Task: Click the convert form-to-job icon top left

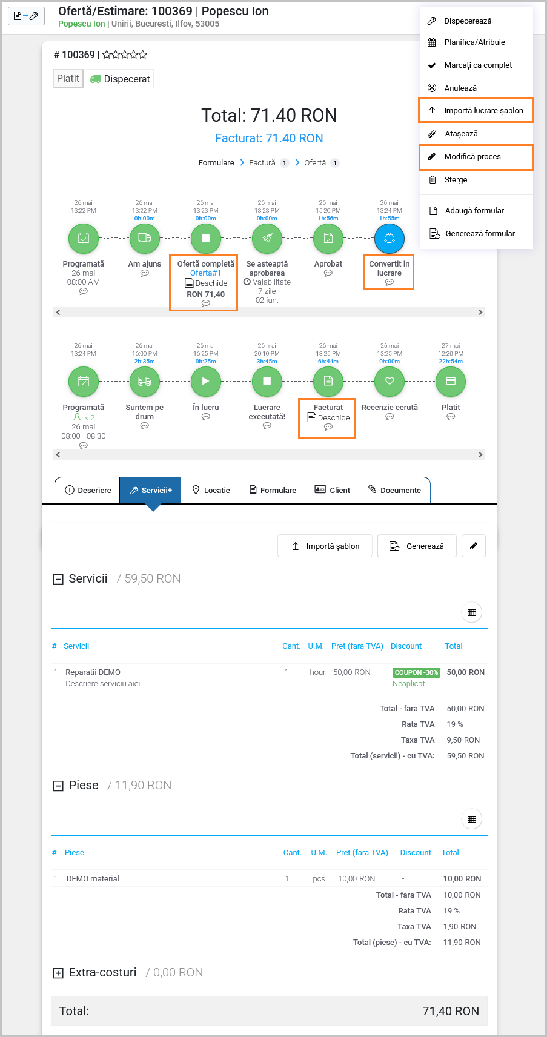Action: click(26, 16)
